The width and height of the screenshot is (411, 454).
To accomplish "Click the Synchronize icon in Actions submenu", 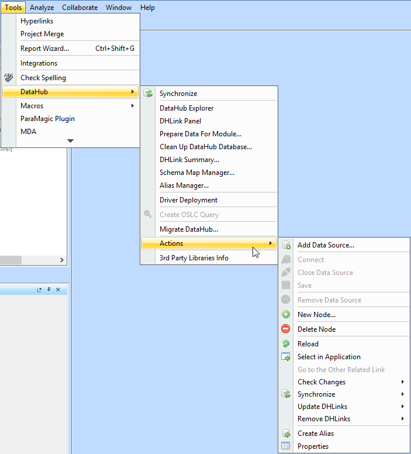I will [x=286, y=394].
